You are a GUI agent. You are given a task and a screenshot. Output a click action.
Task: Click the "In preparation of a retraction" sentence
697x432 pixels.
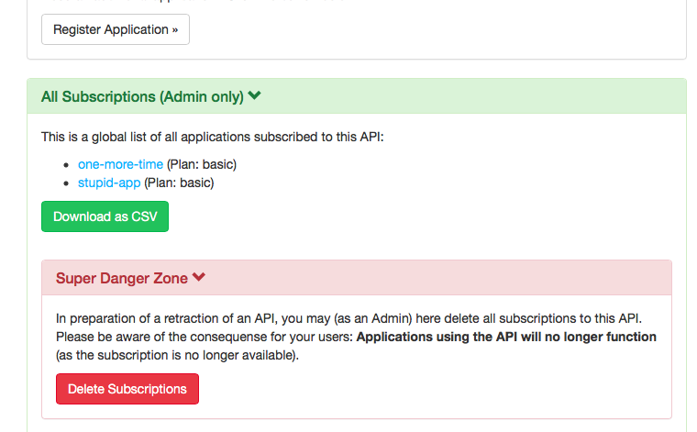(x=348, y=318)
